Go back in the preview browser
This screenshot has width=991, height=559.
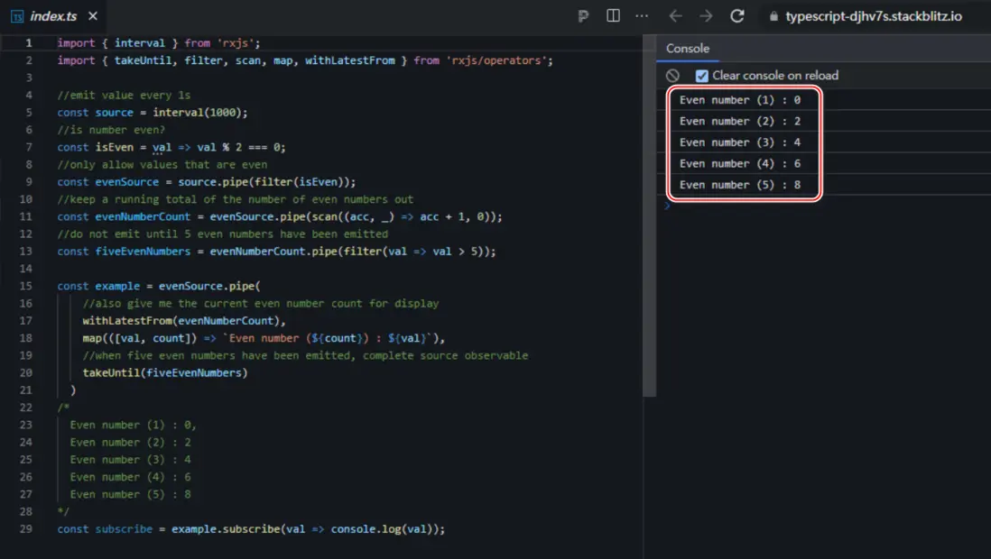tap(675, 16)
